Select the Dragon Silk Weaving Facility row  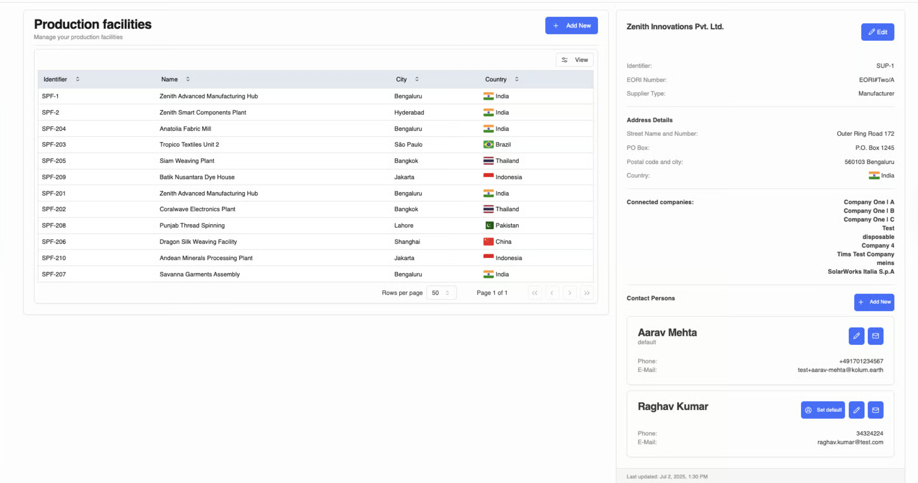coord(198,242)
